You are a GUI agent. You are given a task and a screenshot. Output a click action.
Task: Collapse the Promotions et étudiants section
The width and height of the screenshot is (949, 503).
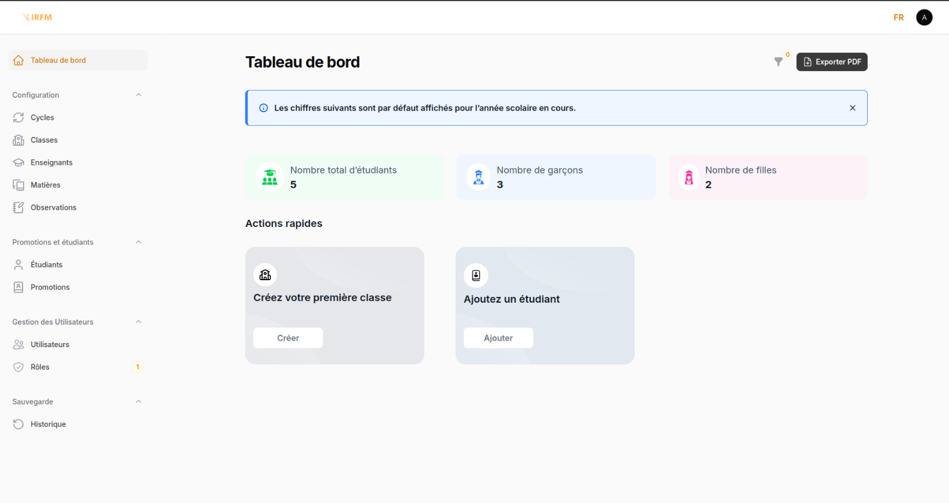(139, 242)
